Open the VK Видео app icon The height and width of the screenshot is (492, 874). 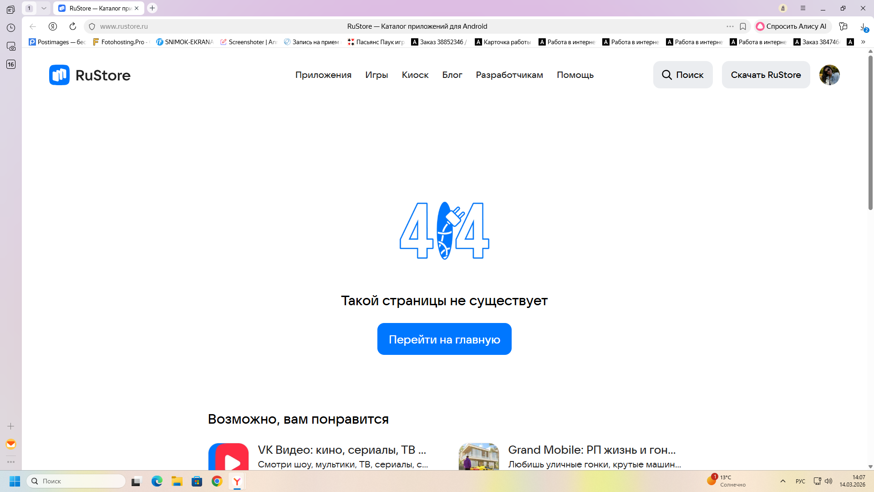tap(229, 458)
